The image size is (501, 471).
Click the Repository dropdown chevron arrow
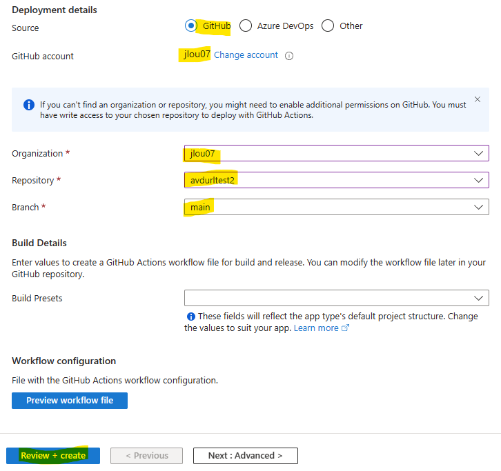pos(478,180)
